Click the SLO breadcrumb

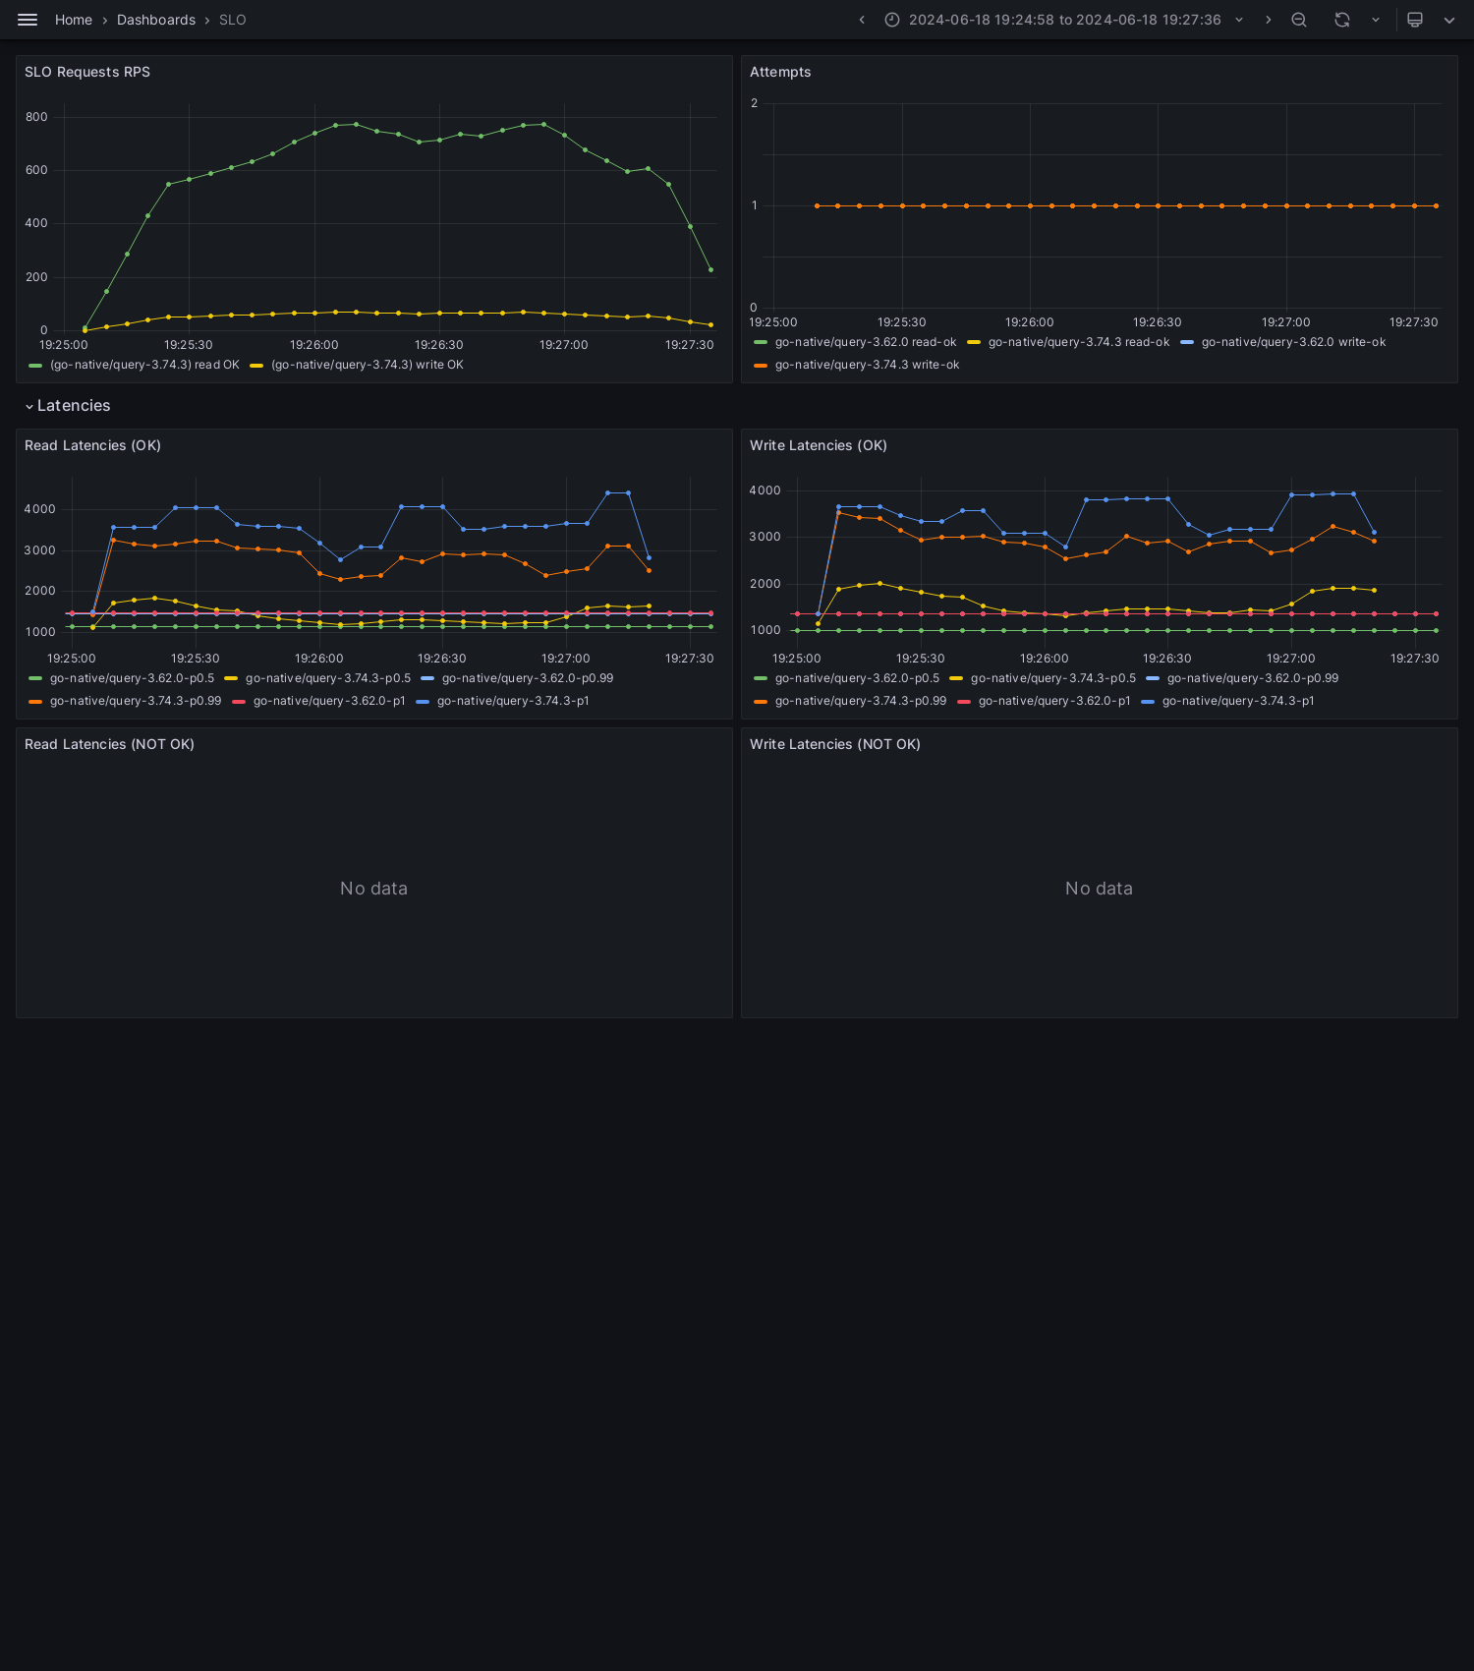[x=233, y=20]
